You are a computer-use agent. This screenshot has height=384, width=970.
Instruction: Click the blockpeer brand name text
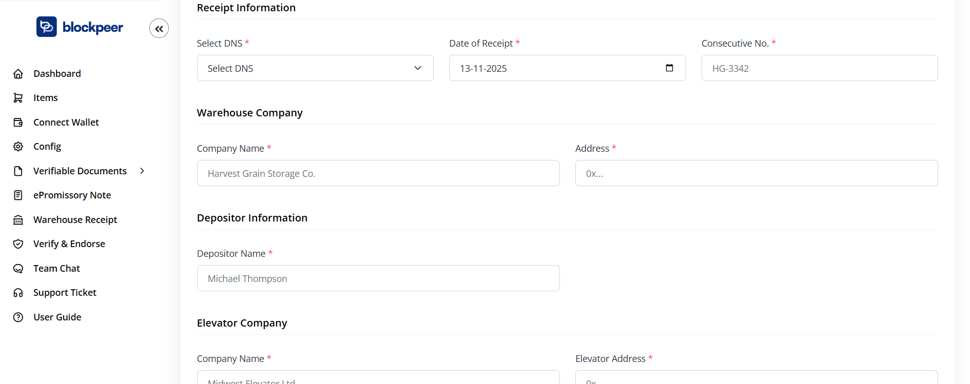click(93, 27)
